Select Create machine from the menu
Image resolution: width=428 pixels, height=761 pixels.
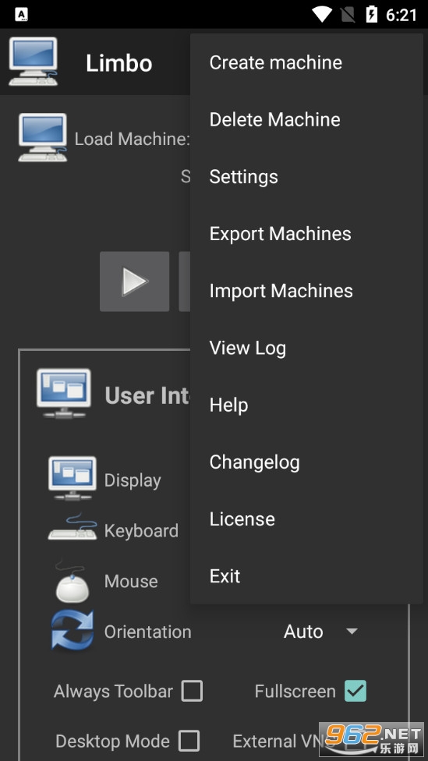click(x=306, y=62)
